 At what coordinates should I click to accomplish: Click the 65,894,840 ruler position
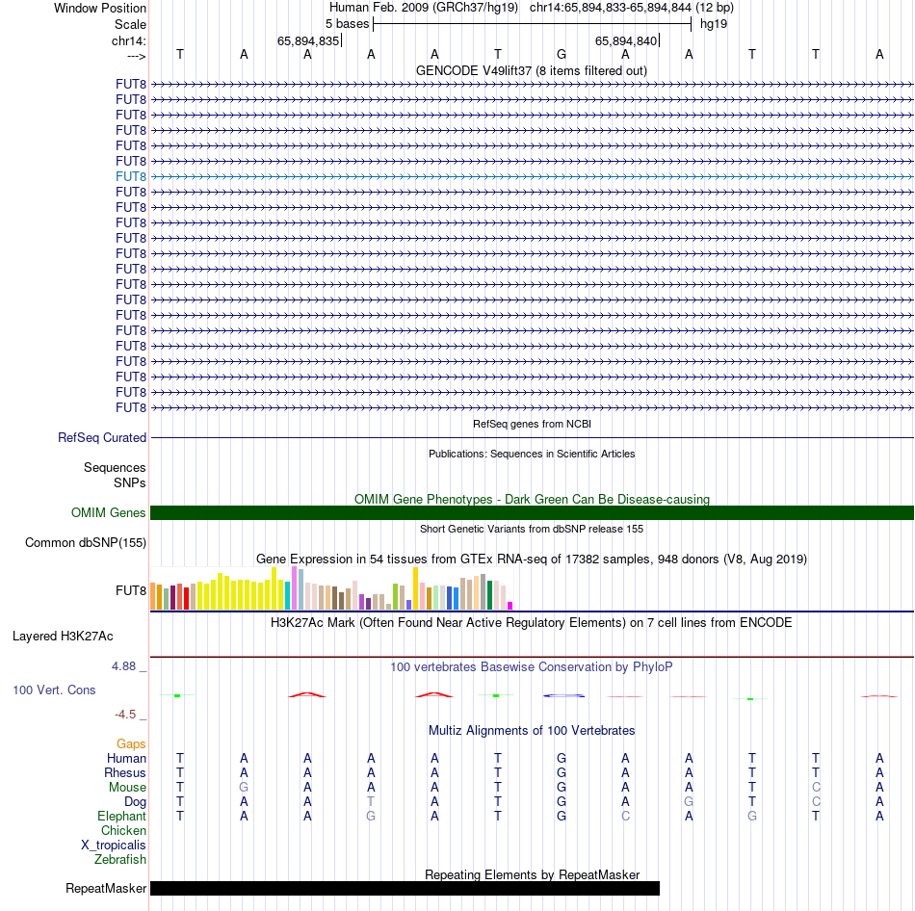pos(625,40)
